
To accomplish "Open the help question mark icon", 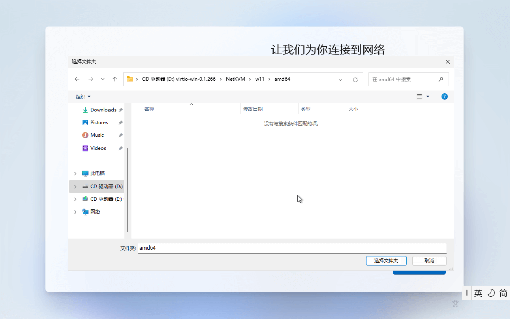I will 444,96.
